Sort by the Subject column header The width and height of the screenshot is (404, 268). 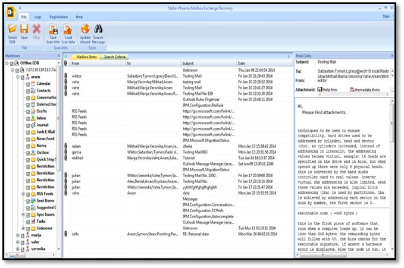(x=209, y=64)
